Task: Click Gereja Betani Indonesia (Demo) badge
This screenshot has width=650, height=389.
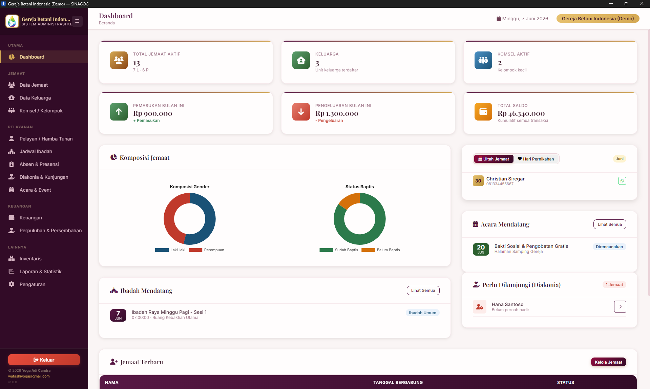Action: click(x=598, y=19)
